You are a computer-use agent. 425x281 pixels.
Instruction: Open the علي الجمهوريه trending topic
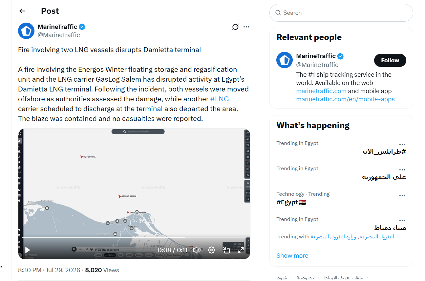click(384, 177)
